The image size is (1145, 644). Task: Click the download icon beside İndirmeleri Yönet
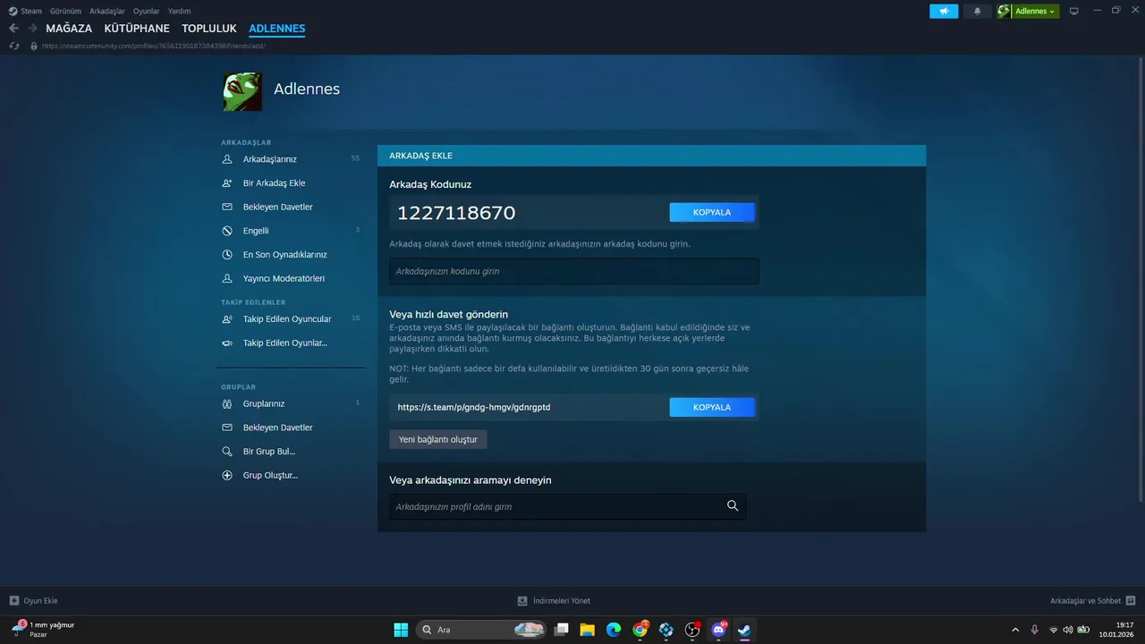pyautogui.click(x=522, y=601)
